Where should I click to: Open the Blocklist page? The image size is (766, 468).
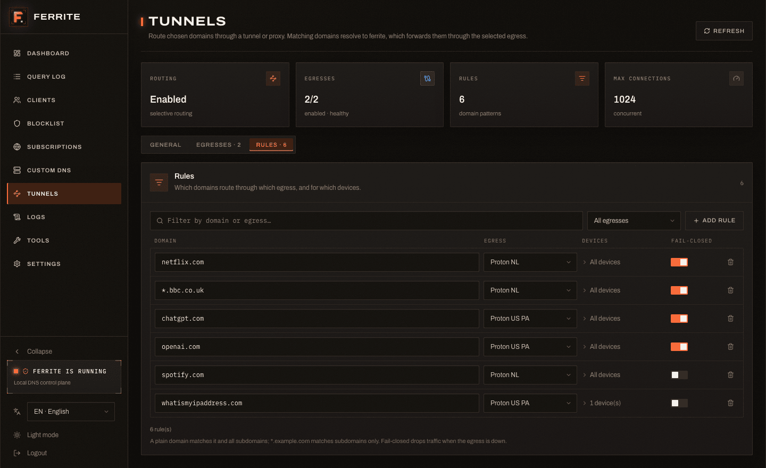point(64,123)
